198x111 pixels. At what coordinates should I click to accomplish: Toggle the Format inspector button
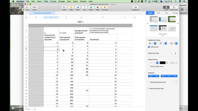tap(166, 7)
